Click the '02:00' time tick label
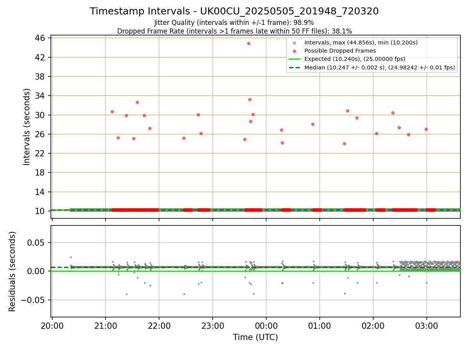This screenshot has width=469, height=351. (373, 326)
